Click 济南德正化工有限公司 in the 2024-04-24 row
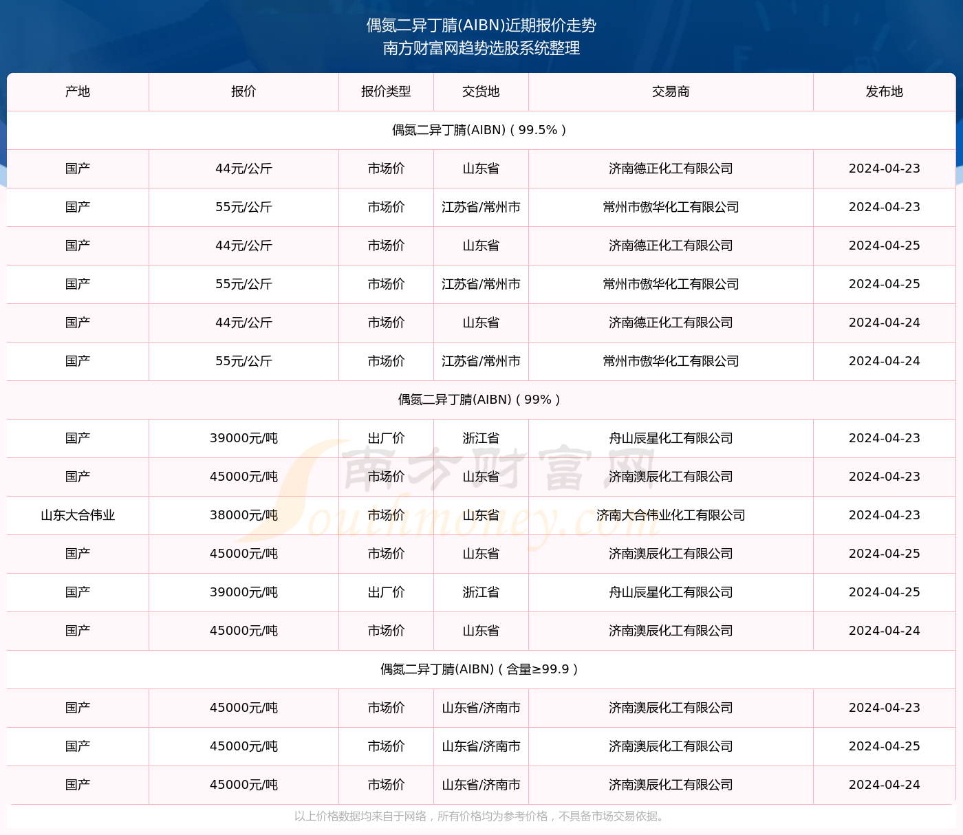Image resolution: width=963 pixels, height=835 pixels. 671,323
